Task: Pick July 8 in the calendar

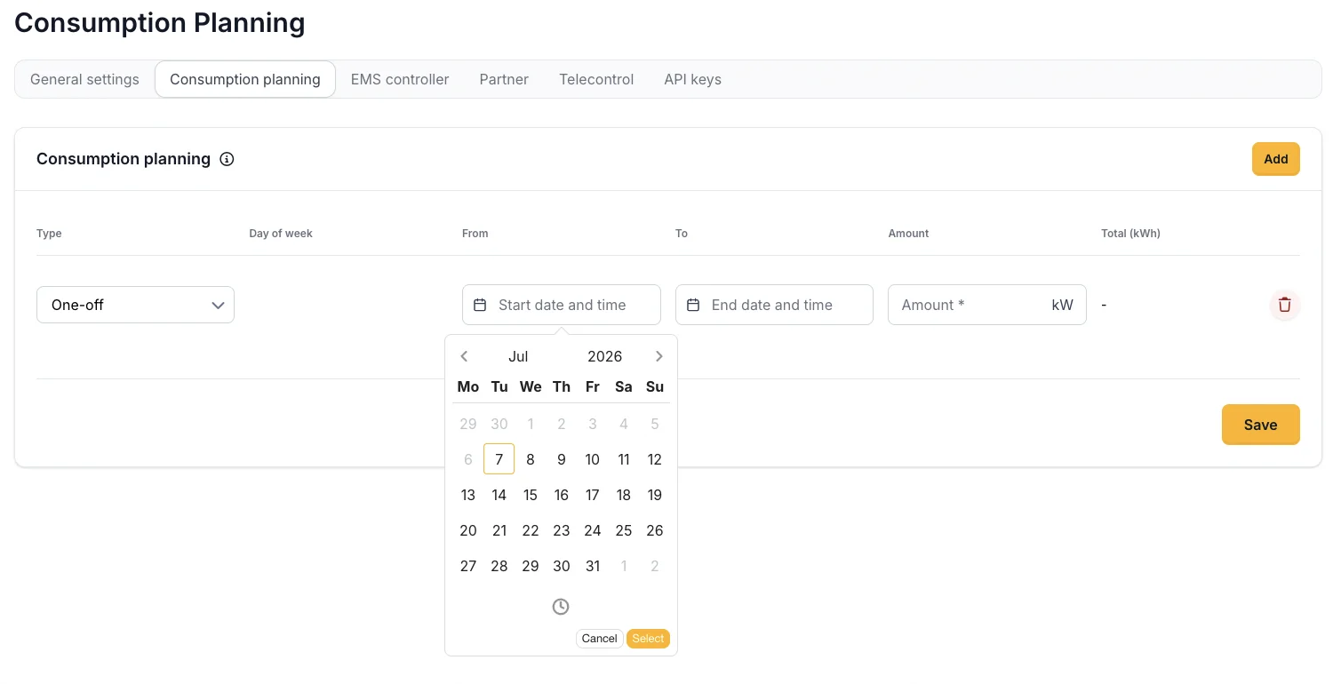Action: [531, 459]
